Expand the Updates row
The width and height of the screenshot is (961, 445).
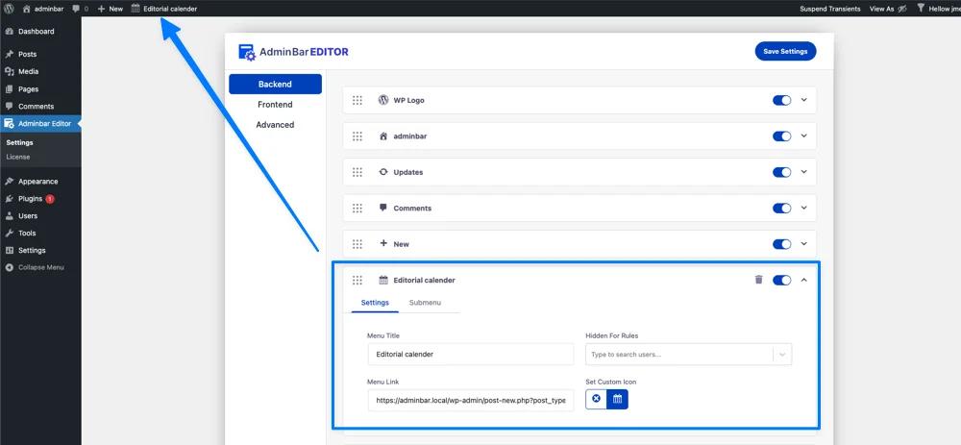pyautogui.click(x=804, y=172)
